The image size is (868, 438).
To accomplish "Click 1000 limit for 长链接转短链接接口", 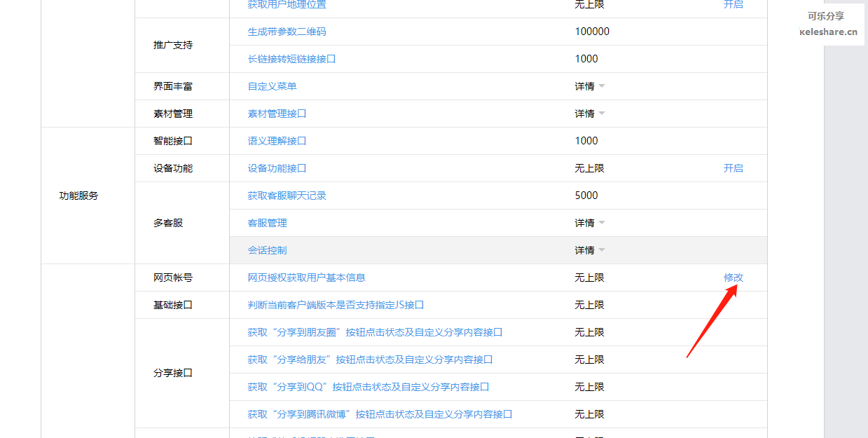I will pos(586,59).
